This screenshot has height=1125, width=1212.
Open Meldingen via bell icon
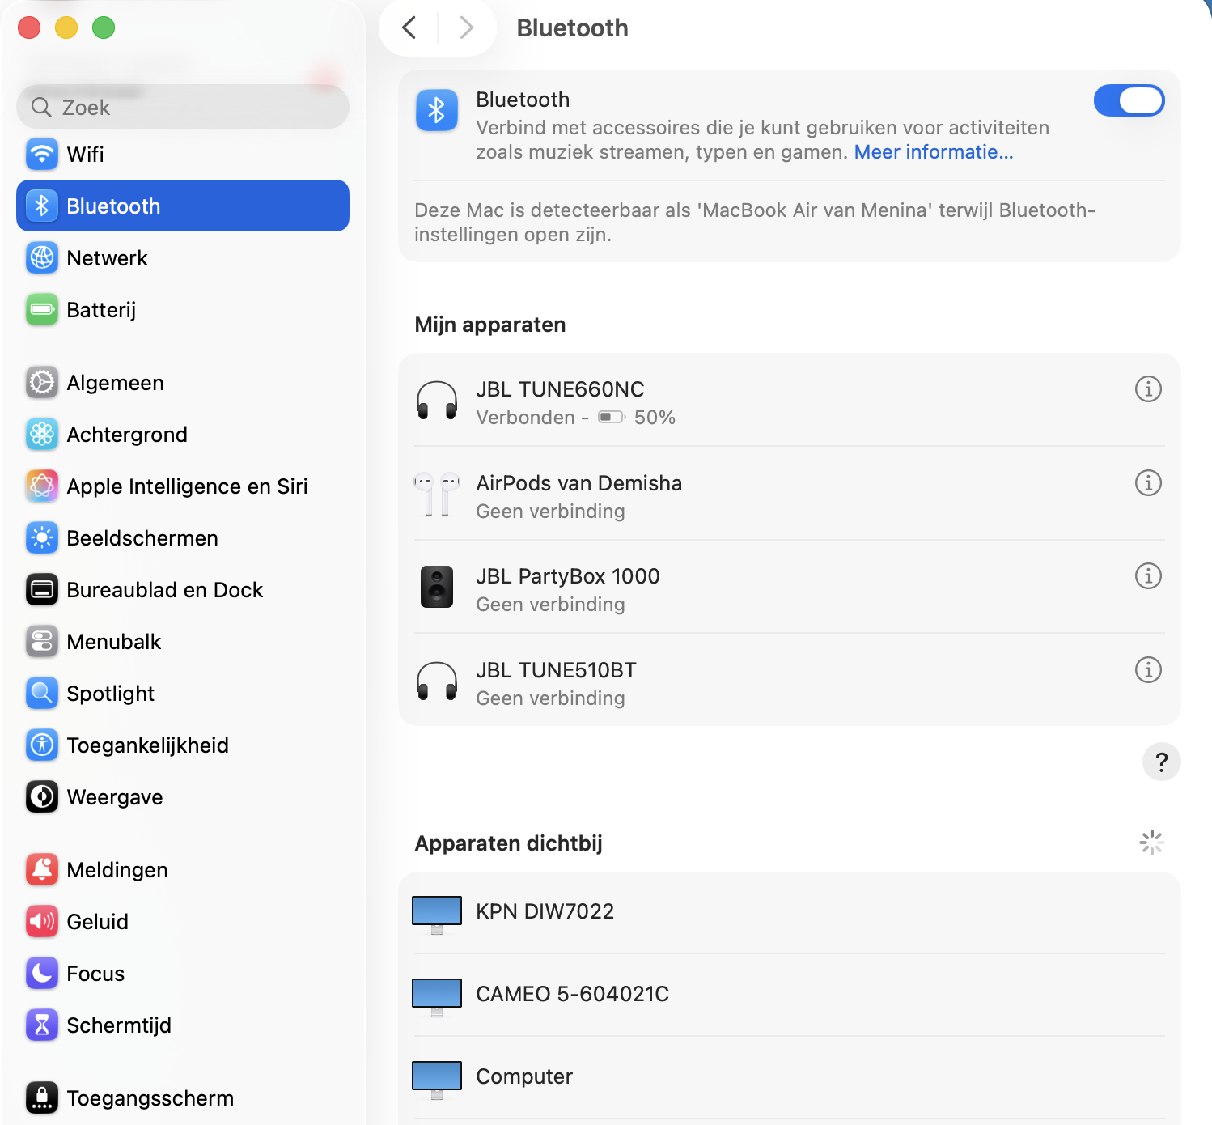[41, 869]
